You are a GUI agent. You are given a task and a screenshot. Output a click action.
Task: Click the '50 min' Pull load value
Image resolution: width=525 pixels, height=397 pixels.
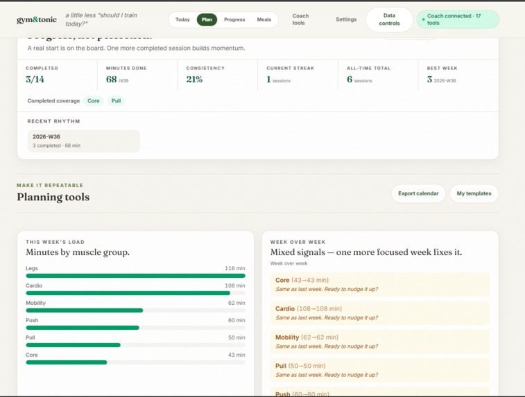(236, 337)
